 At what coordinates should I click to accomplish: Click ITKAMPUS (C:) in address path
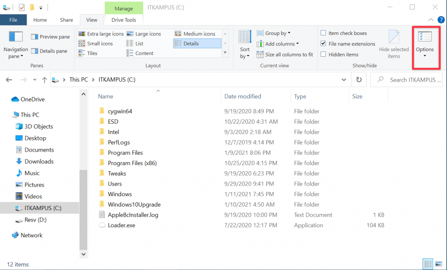(x=117, y=80)
